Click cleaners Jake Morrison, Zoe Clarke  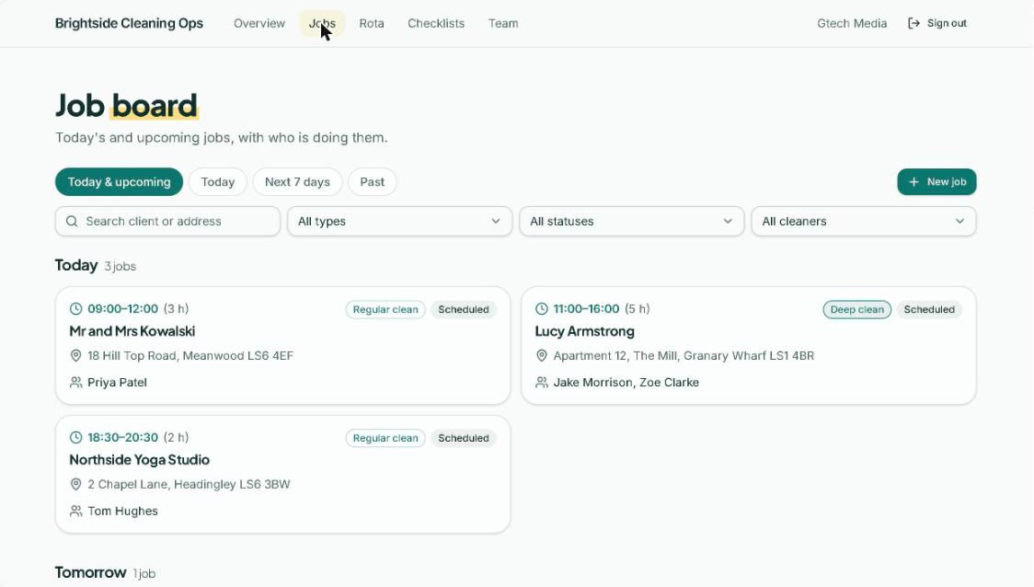click(x=626, y=382)
